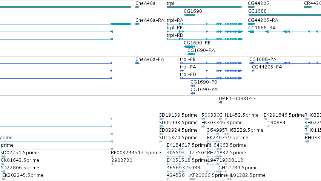Click EST label SD05993.5prime
Image resolution: width=321 pixels, height=181 pixels.
tap(178, 123)
